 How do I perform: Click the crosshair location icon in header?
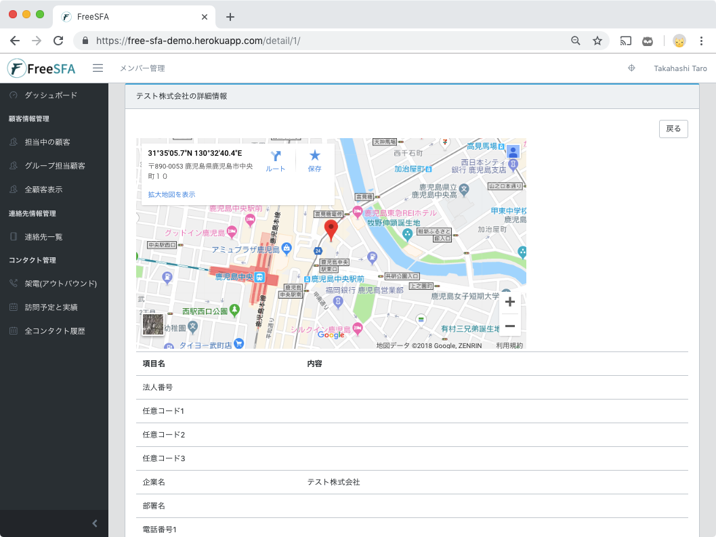(631, 68)
